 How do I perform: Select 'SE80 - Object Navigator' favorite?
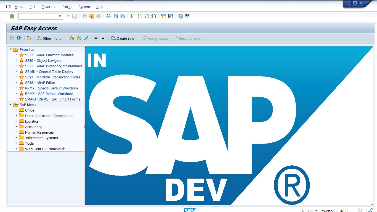click(x=44, y=60)
